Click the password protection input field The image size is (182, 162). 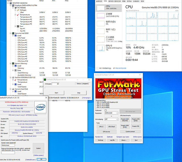(x=8, y=153)
